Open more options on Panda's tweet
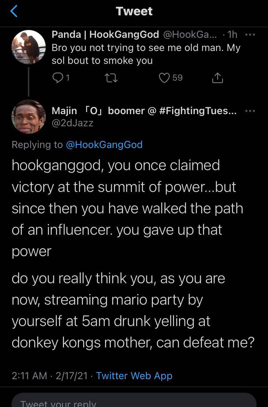The image size is (268, 407). 250,35
